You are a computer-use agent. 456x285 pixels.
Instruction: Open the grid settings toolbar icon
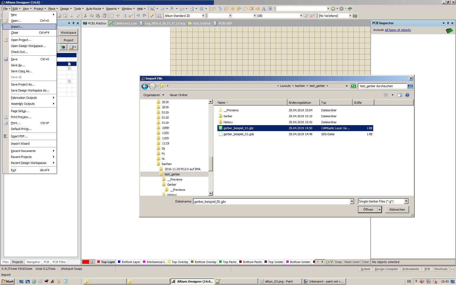click(x=202, y=9)
